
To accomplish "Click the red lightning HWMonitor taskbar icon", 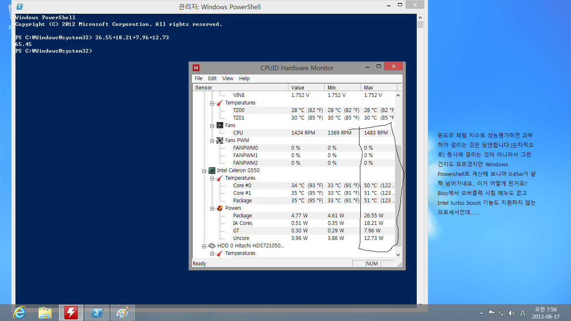I will point(71,312).
